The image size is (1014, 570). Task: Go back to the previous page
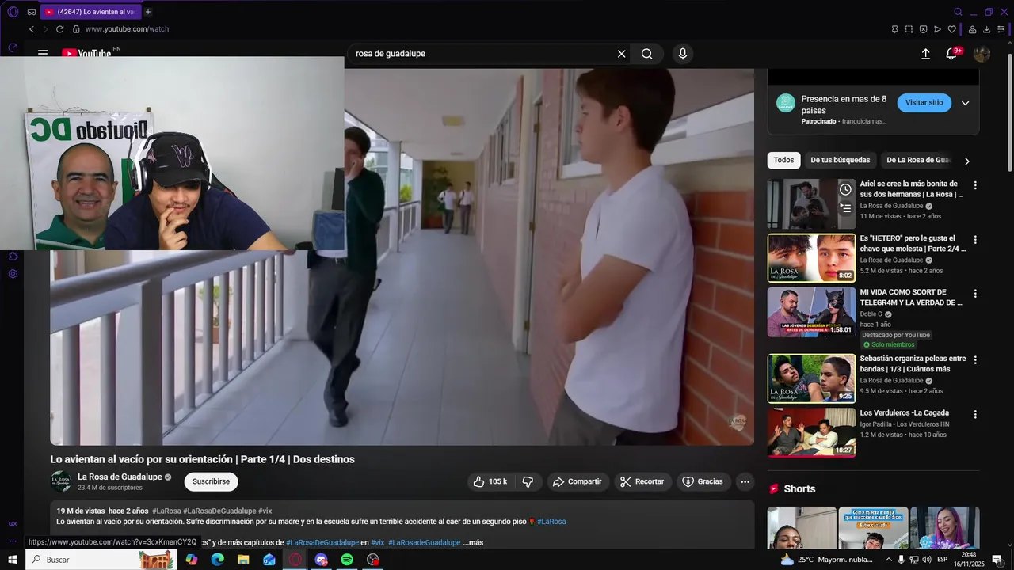tap(32, 29)
